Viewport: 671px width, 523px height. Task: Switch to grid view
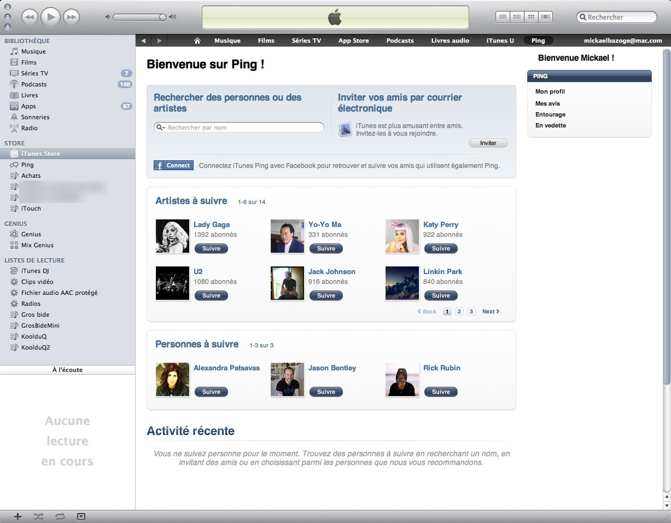530,17
